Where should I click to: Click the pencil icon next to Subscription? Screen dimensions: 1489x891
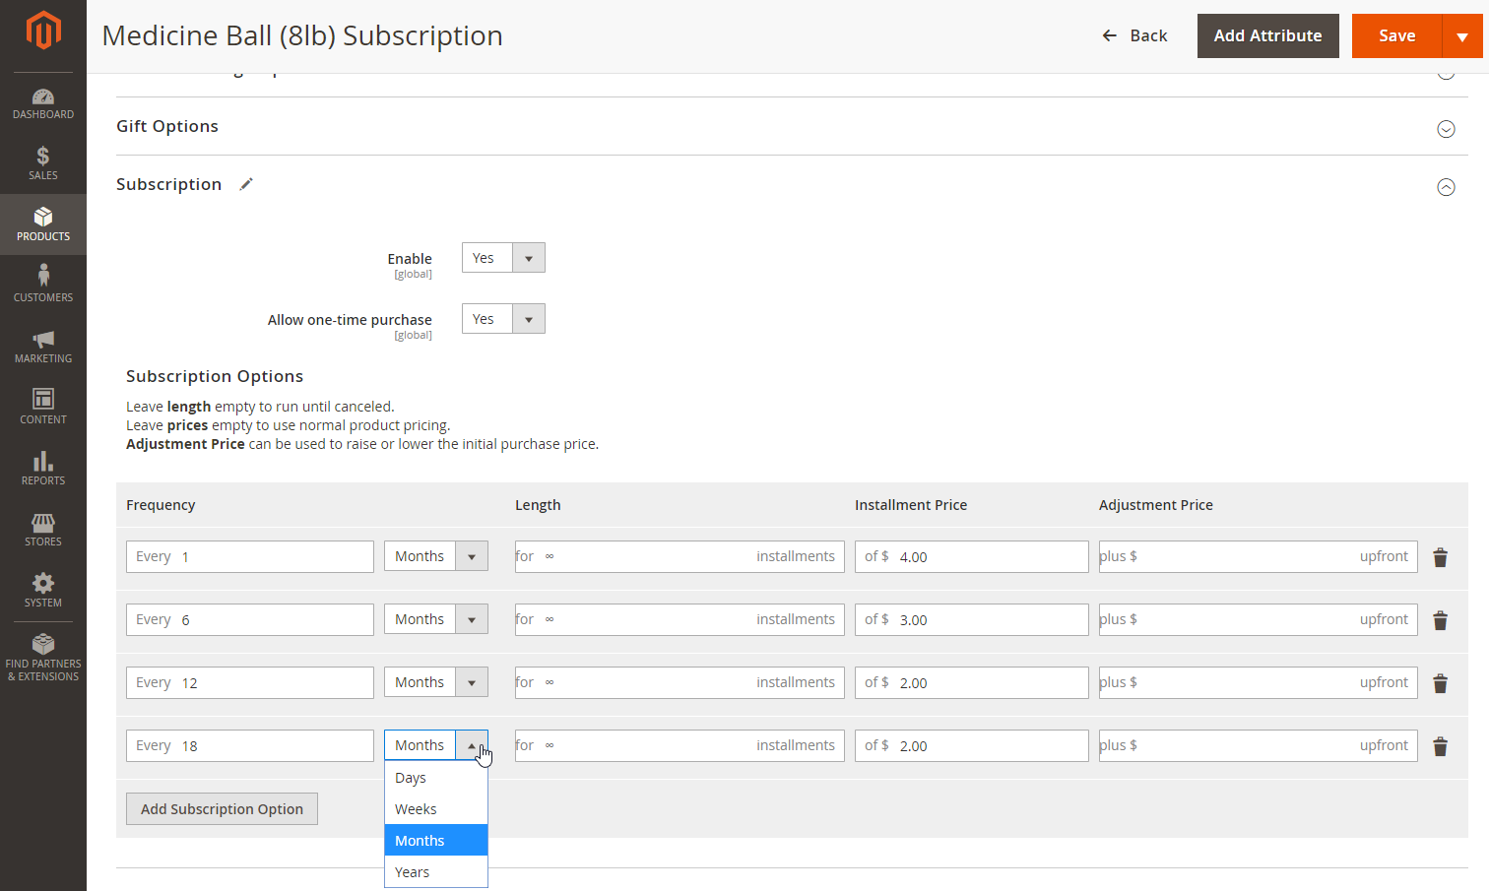pos(246,184)
